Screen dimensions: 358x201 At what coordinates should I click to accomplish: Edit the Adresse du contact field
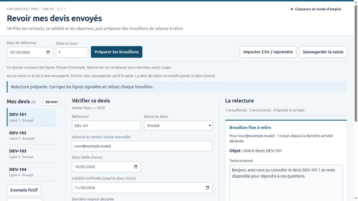coord(142,146)
